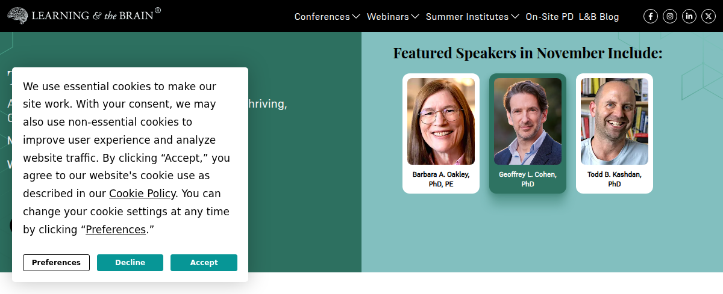Click the inline Preferences text link
Viewport: 723px width, 294px height.
pyautogui.click(x=116, y=230)
